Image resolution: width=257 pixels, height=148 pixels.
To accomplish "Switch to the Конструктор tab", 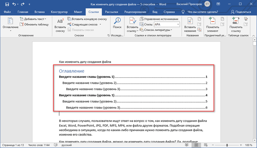I will [59, 12].
